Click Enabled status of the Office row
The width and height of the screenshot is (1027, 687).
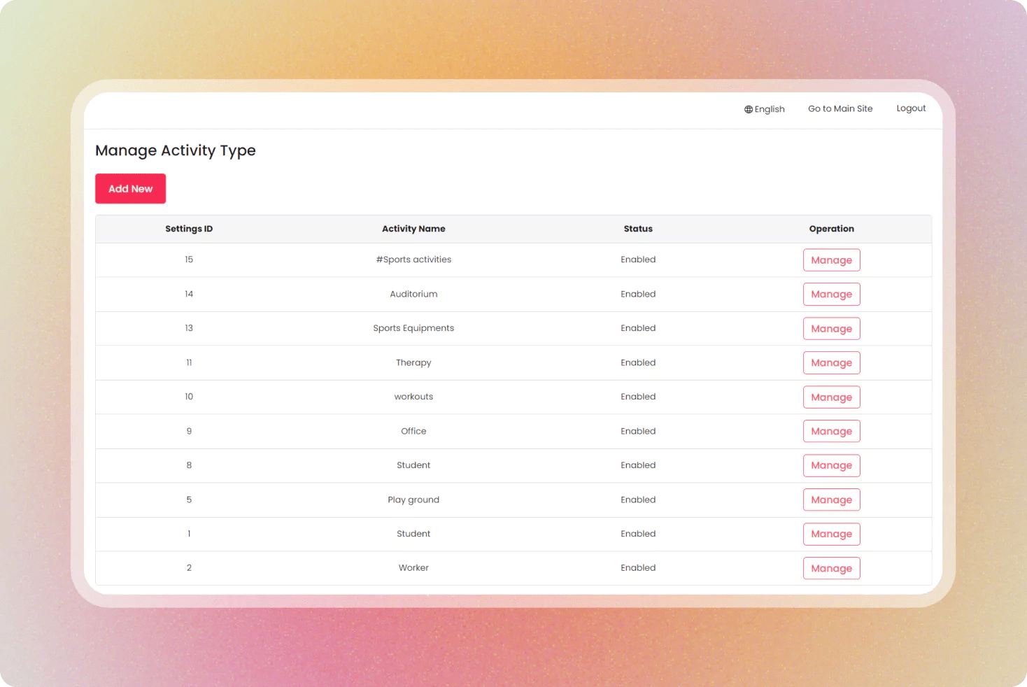click(x=638, y=431)
